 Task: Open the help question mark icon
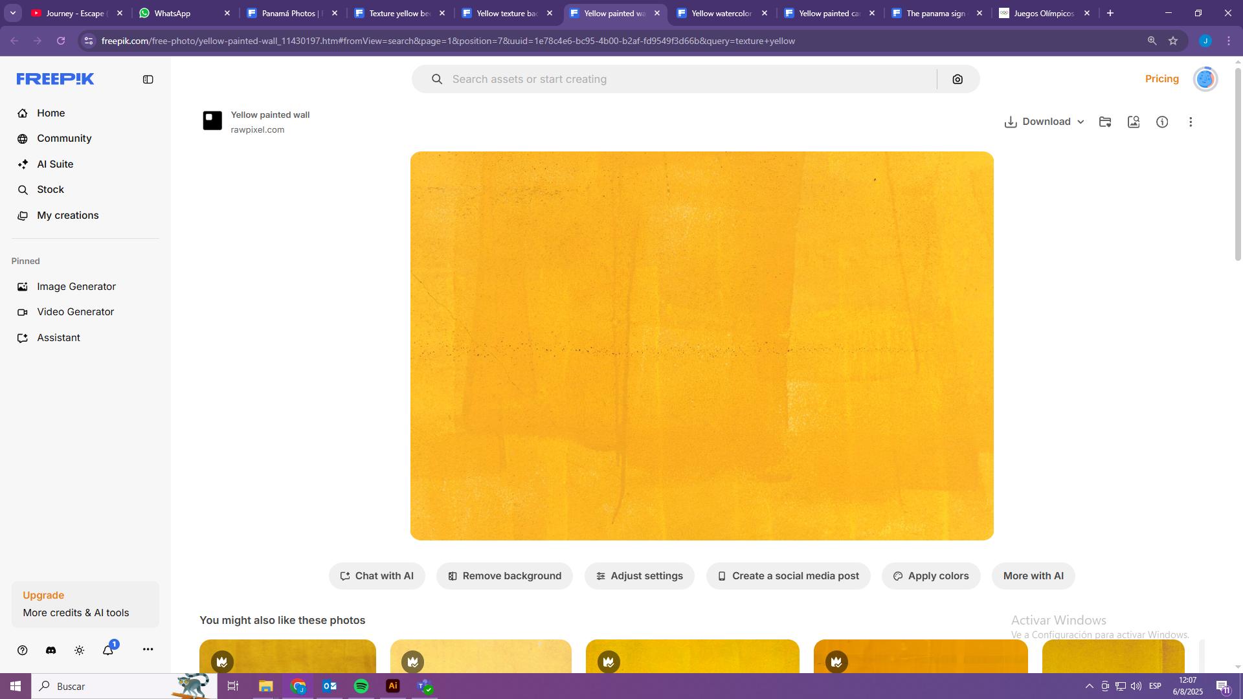(x=23, y=650)
